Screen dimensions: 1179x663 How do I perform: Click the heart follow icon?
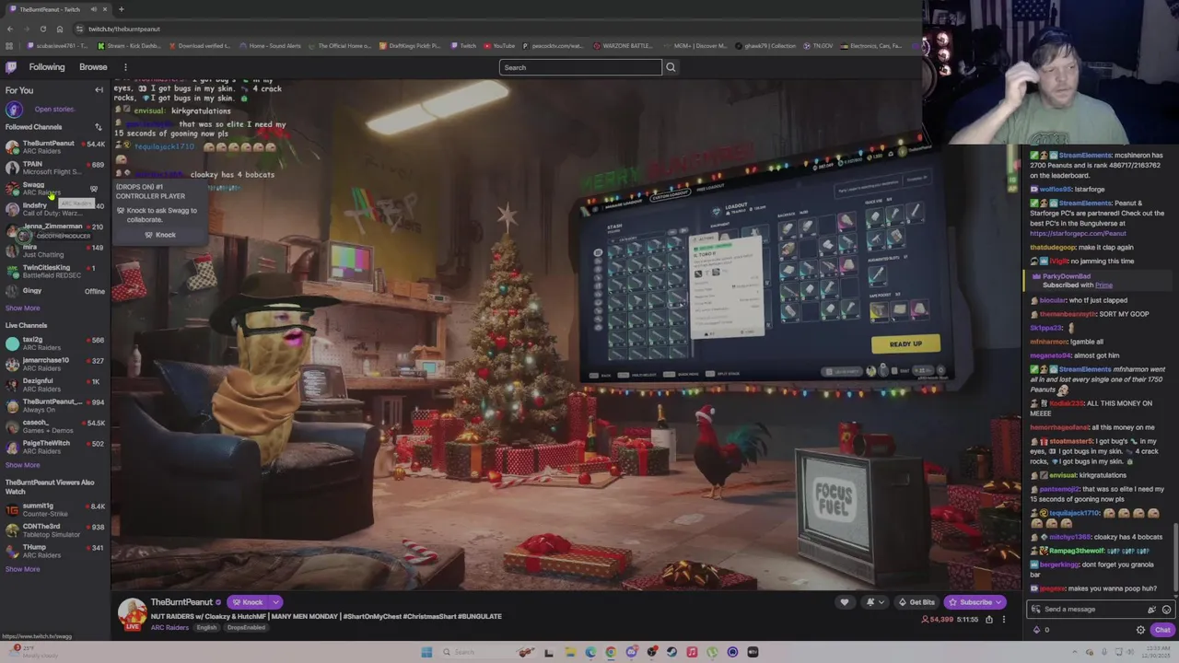pyautogui.click(x=844, y=602)
